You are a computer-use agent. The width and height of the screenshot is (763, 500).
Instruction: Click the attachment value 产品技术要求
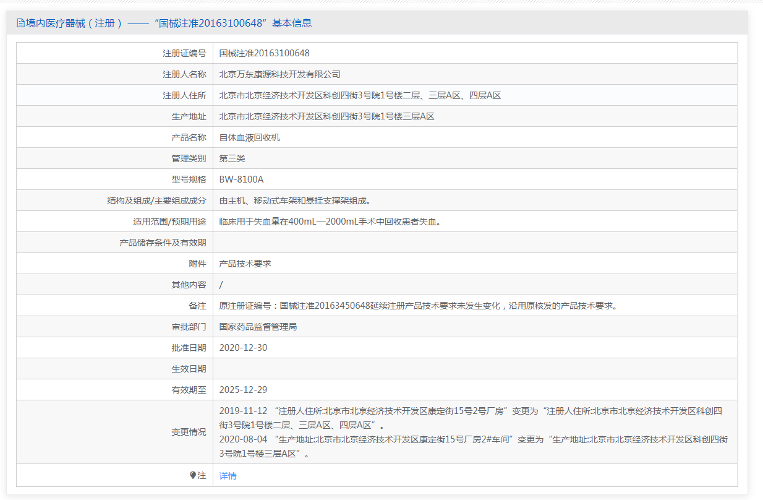click(245, 264)
